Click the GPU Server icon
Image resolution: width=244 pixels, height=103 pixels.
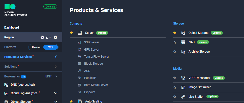pos(79,49)
